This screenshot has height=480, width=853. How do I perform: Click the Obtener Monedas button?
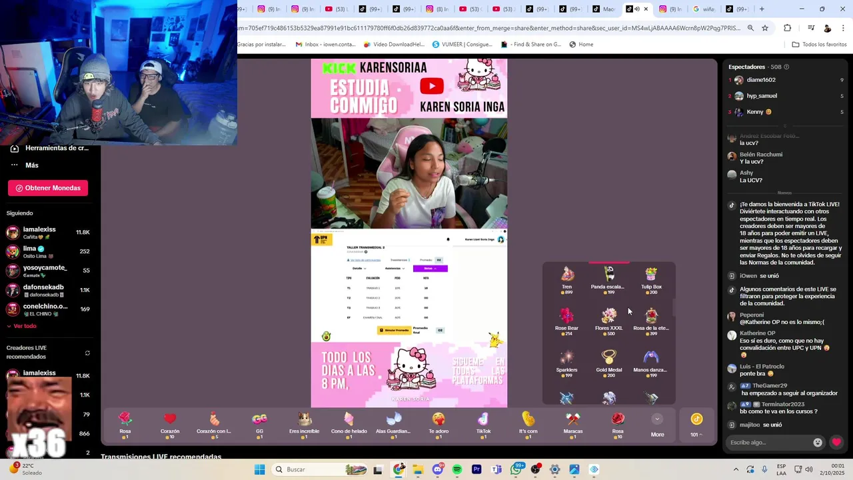(48, 188)
